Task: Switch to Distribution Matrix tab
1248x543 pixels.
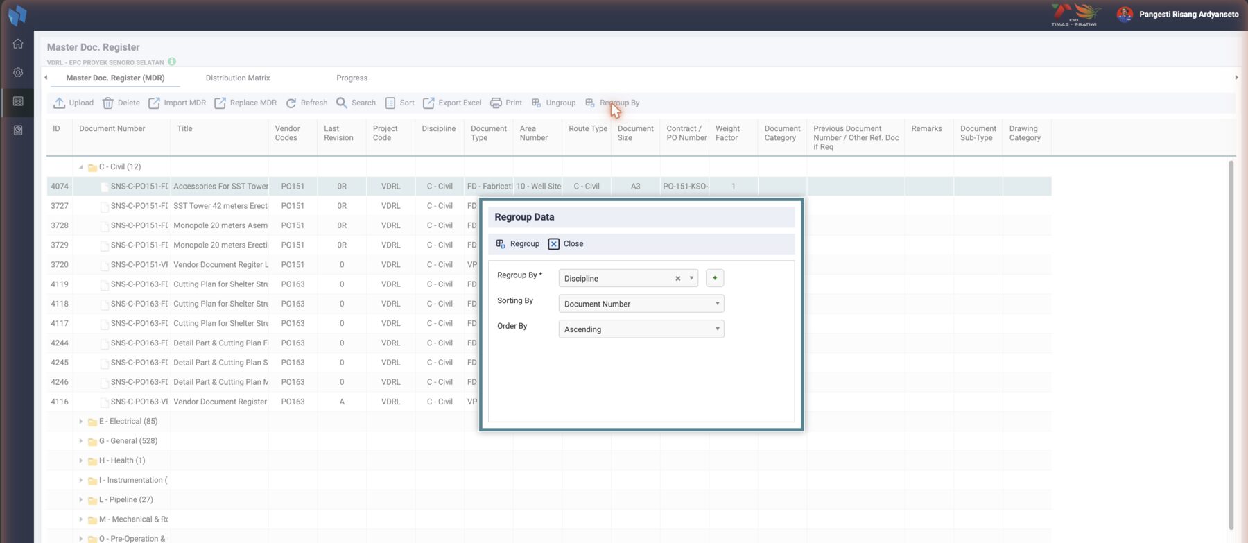Action: pos(238,78)
